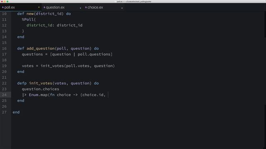Click the 'end' keyword on line 14

(21, 37)
